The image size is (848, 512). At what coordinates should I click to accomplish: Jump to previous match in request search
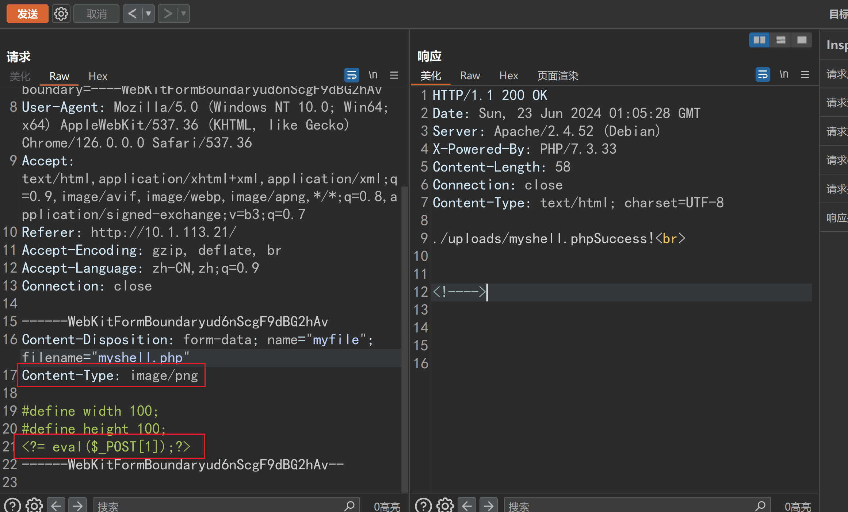click(56, 505)
